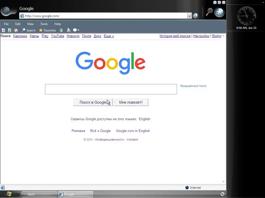The width and height of the screenshot is (265, 198).
Task: Click the Google logo image
Action: (x=111, y=63)
